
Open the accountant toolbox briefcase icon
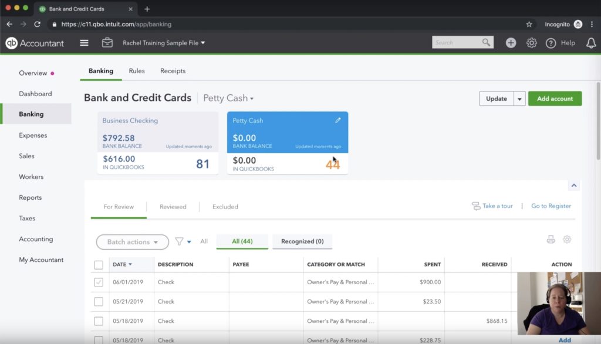(107, 42)
